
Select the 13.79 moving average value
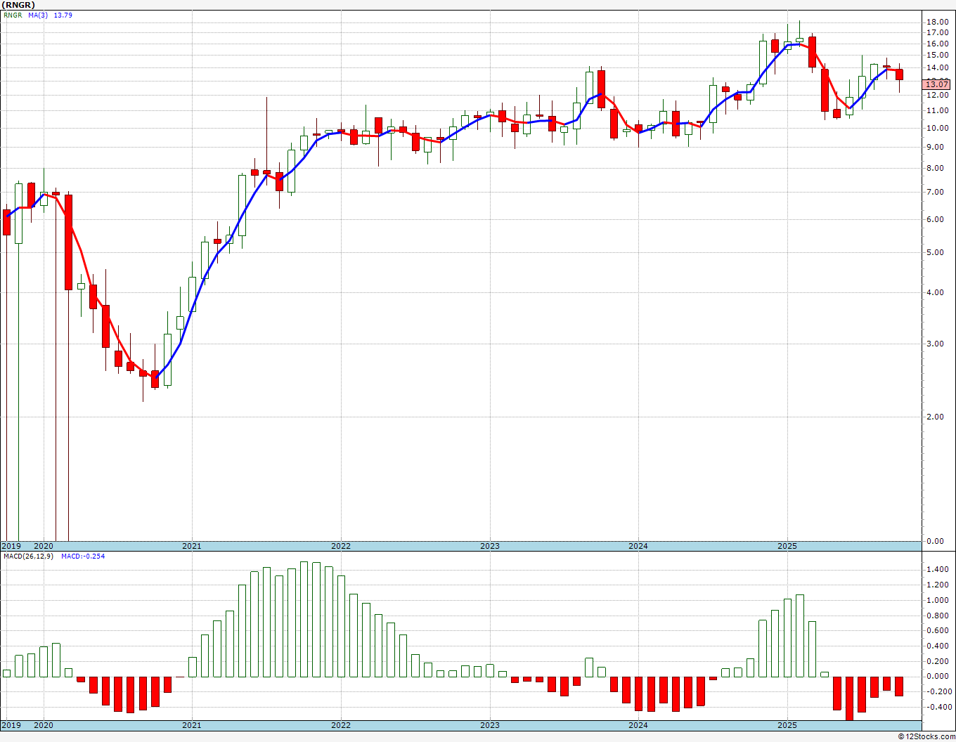pyautogui.click(x=63, y=15)
